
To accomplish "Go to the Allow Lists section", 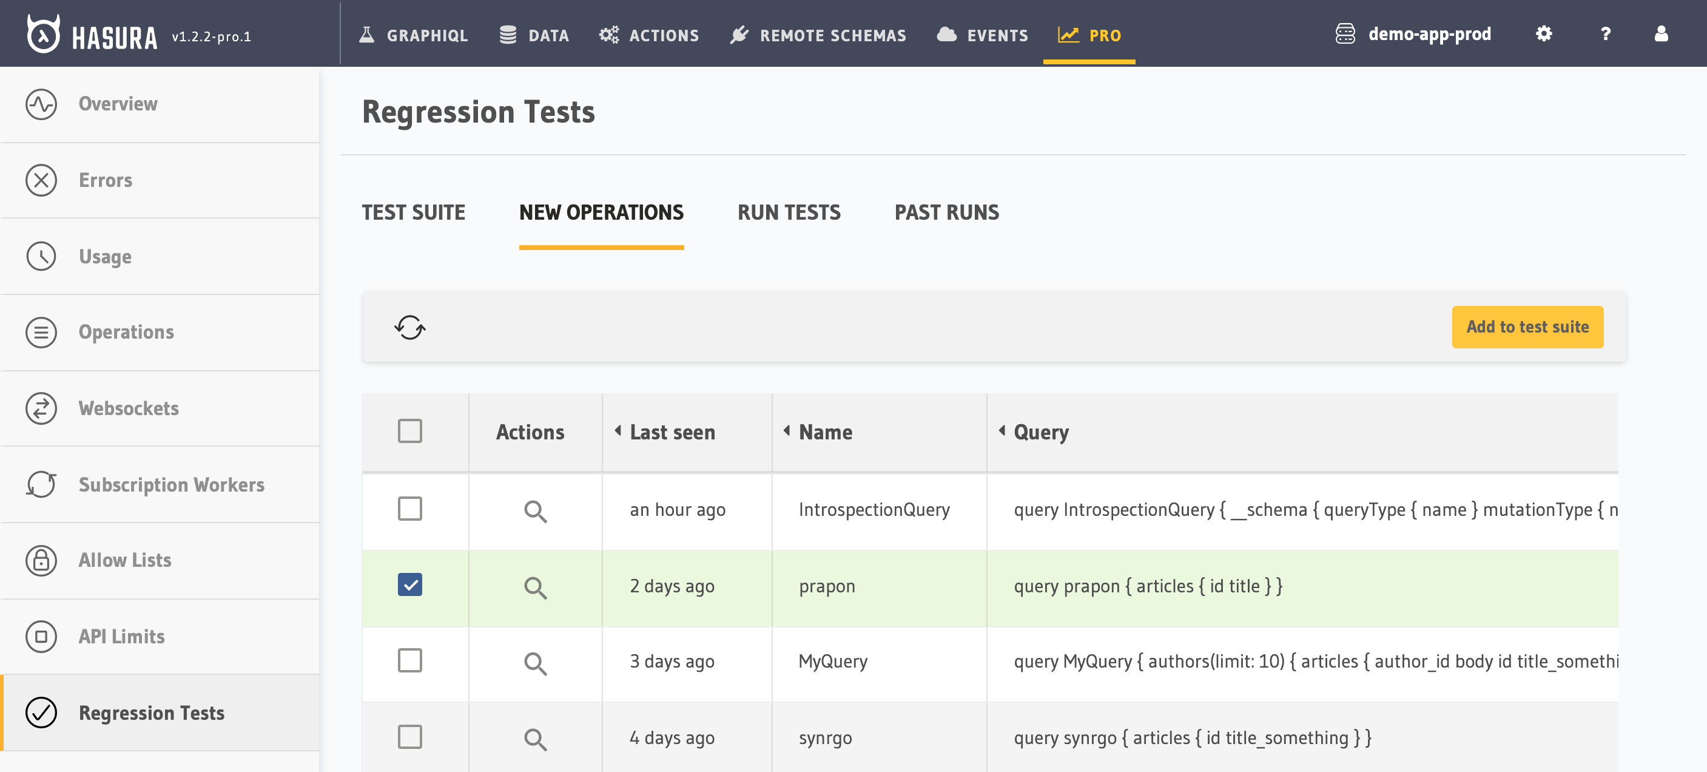I will pyautogui.click(x=124, y=560).
